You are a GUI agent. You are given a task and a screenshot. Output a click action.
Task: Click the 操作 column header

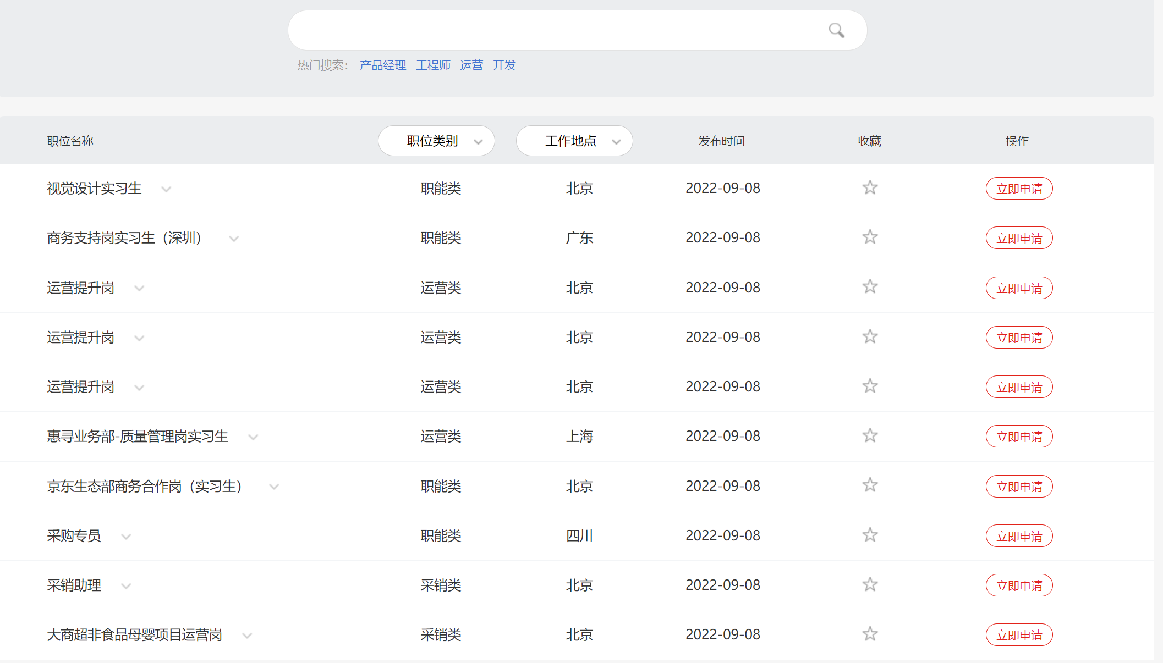(1017, 141)
